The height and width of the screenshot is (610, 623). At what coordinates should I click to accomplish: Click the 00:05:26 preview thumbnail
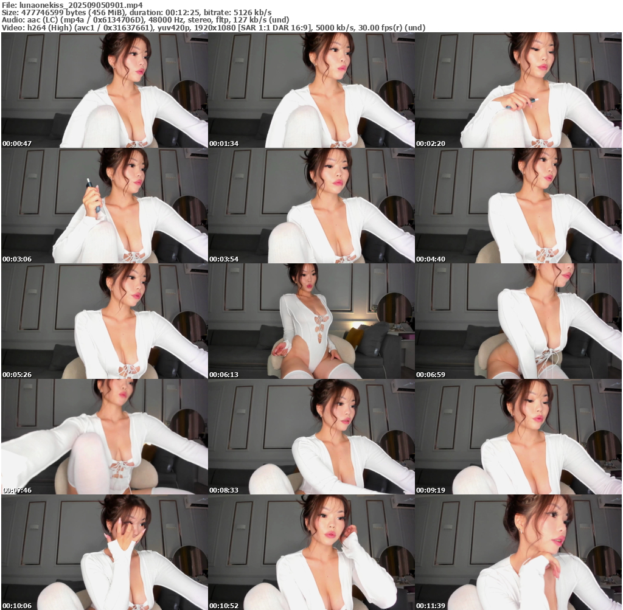[x=105, y=321]
